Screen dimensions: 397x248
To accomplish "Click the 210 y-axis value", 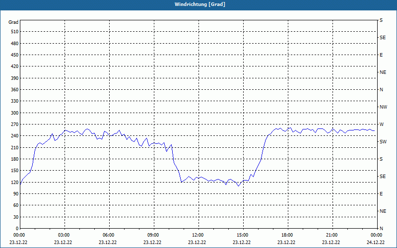I will pos(15,147).
